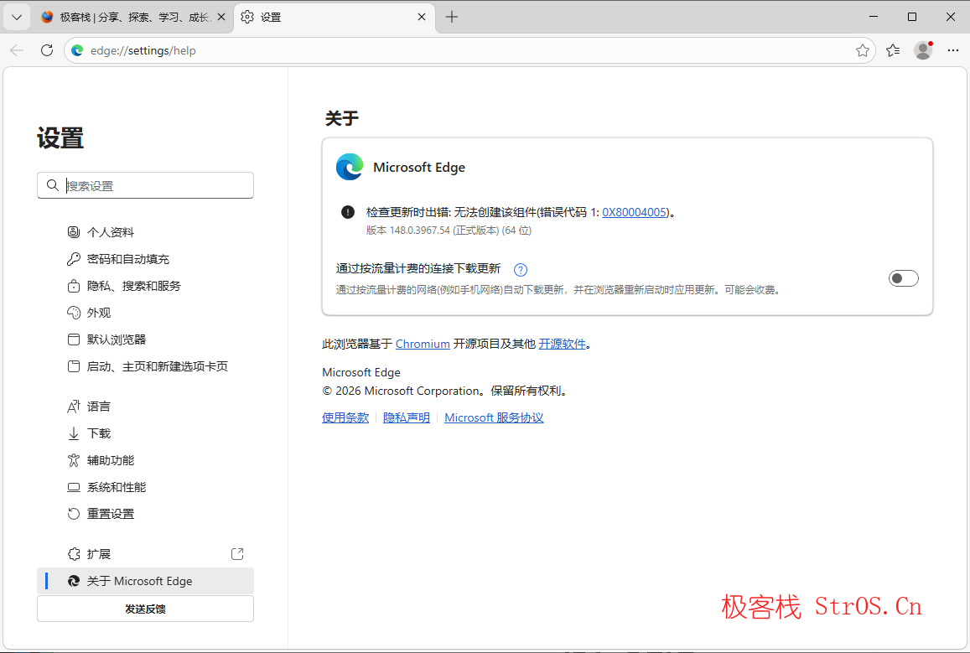Open 密码和自动填充 settings section
The height and width of the screenshot is (653, 970).
tap(145, 259)
